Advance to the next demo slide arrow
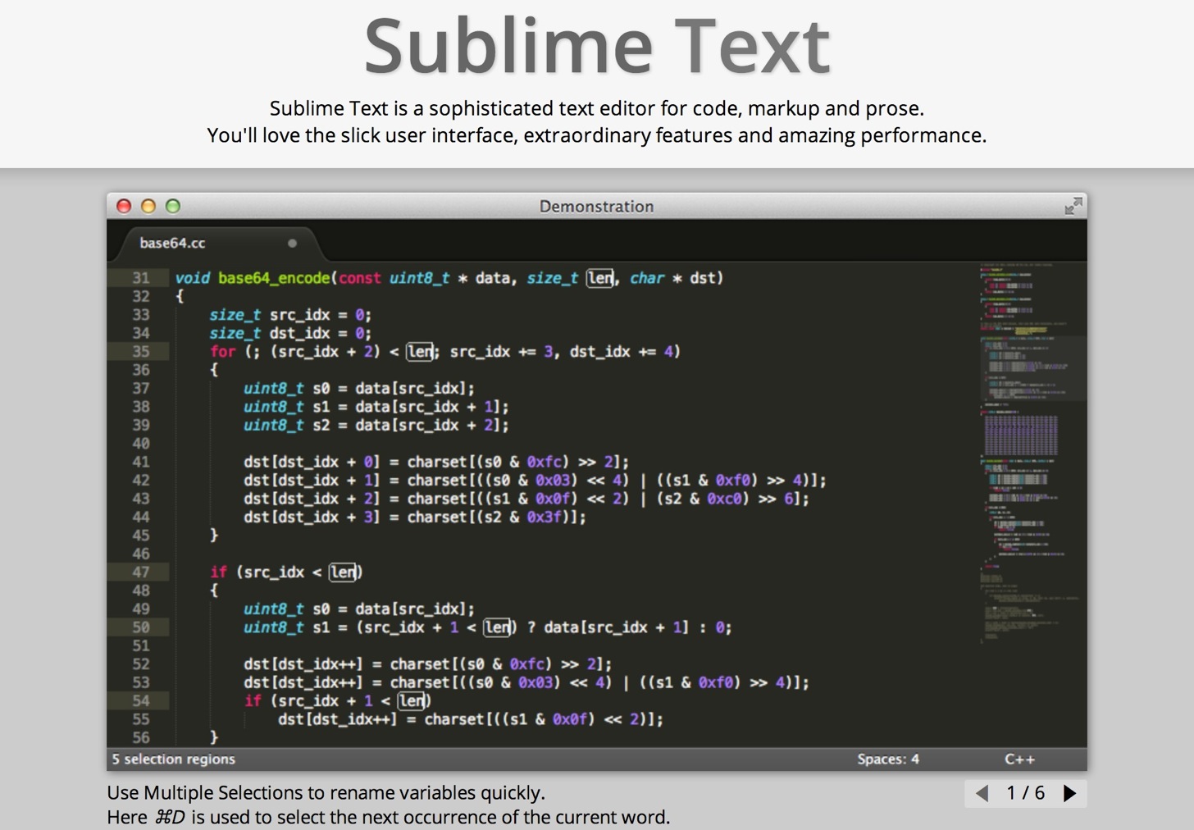The width and height of the screenshot is (1194, 830). coord(1069,793)
